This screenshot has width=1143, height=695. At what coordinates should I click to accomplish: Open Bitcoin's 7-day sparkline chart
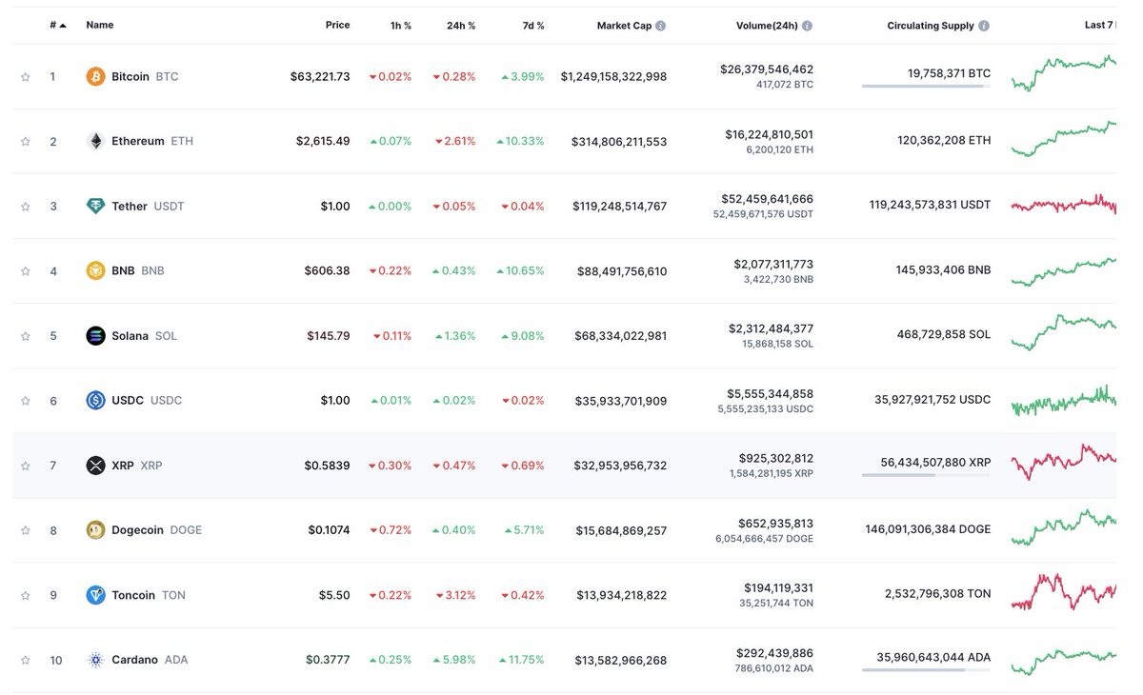click(x=1063, y=73)
